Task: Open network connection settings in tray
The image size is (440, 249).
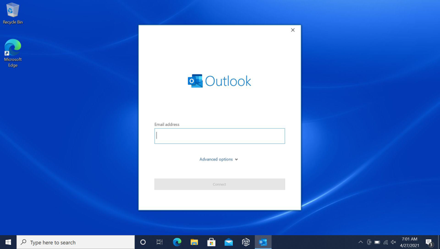Action: coord(385,242)
